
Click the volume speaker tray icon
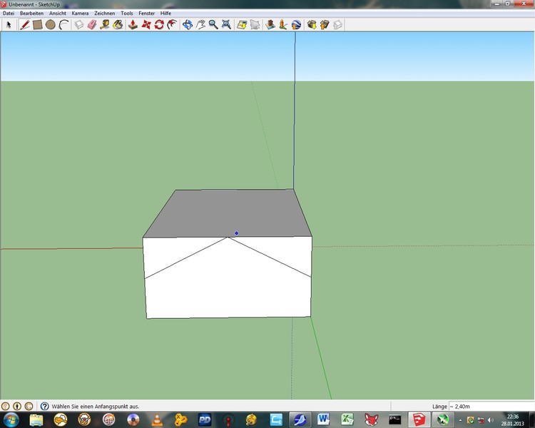click(491, 420)
